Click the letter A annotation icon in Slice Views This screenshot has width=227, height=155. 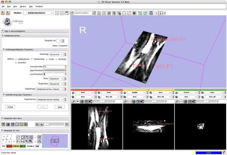17,124
